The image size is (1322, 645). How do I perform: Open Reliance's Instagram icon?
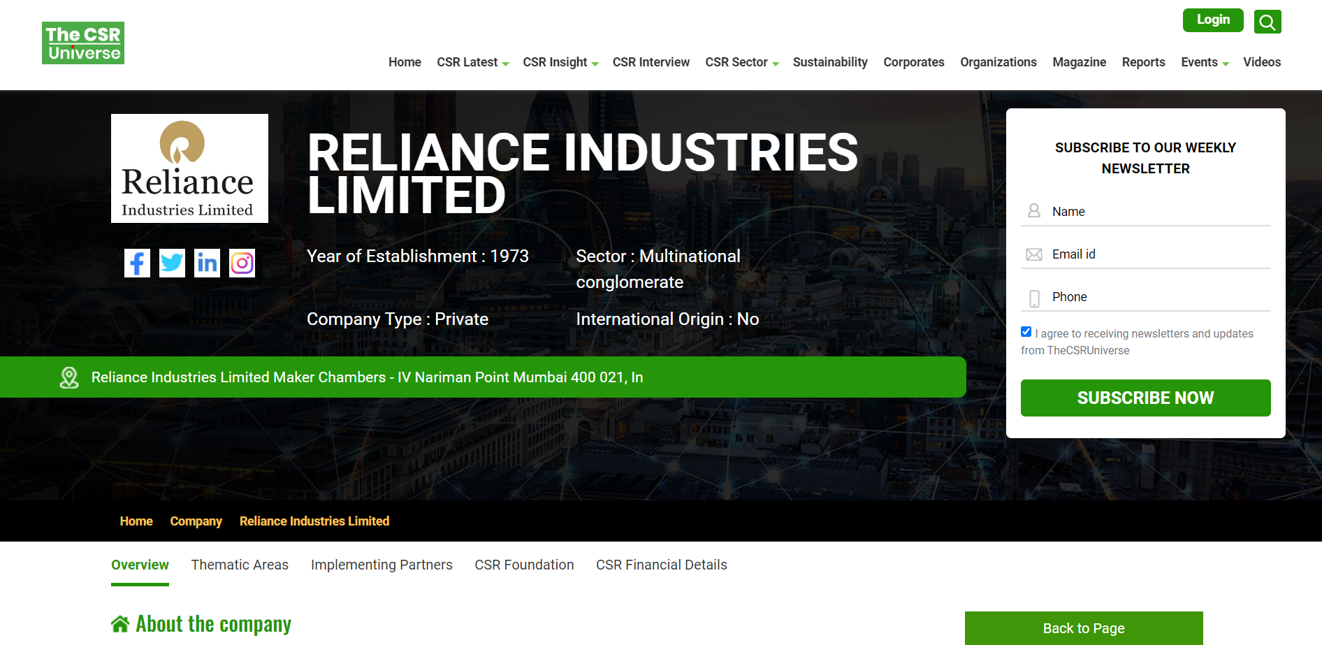(x=242, y=263)
